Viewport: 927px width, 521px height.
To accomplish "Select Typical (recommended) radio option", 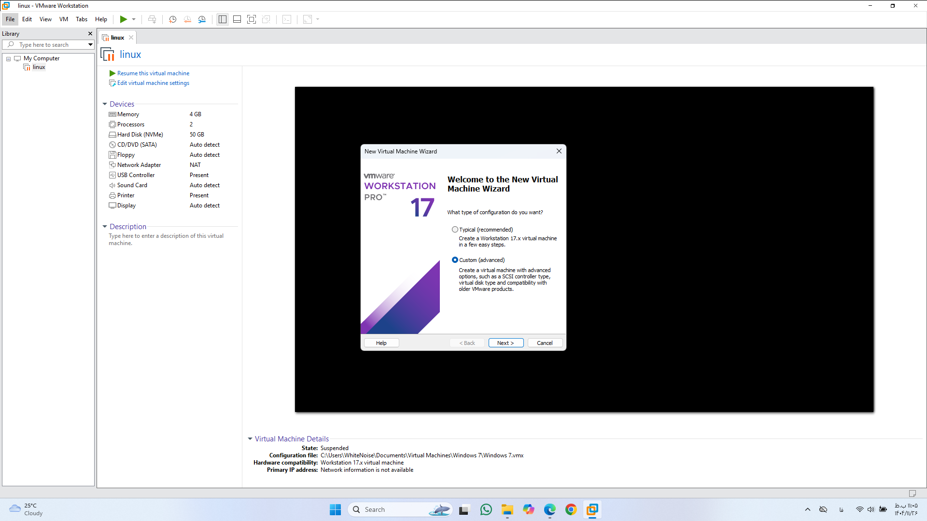I will click(455, 230).
